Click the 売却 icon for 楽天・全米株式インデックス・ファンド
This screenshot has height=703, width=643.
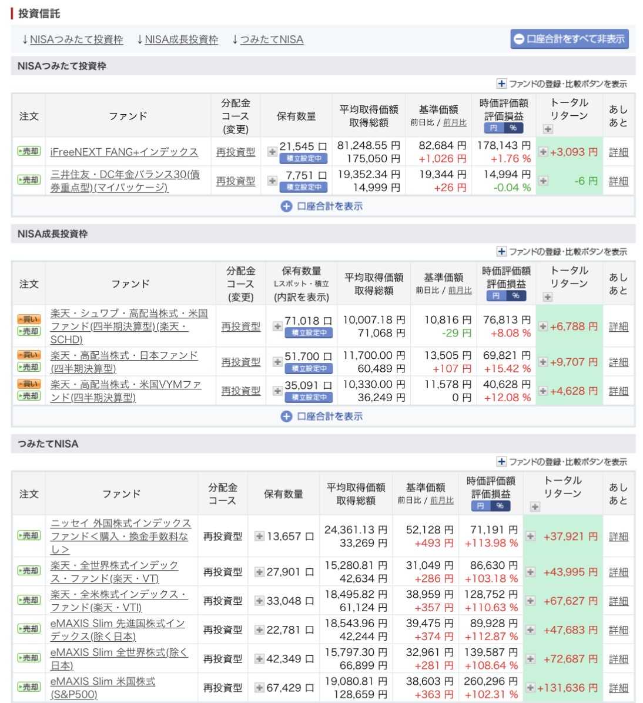[x=29, y=600]
